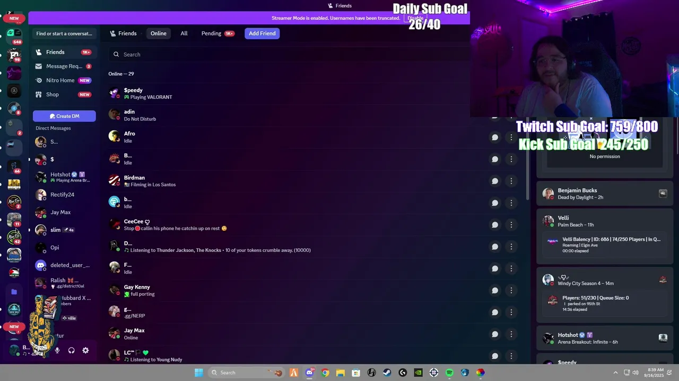Open Spotify from the taskbar

449,373
